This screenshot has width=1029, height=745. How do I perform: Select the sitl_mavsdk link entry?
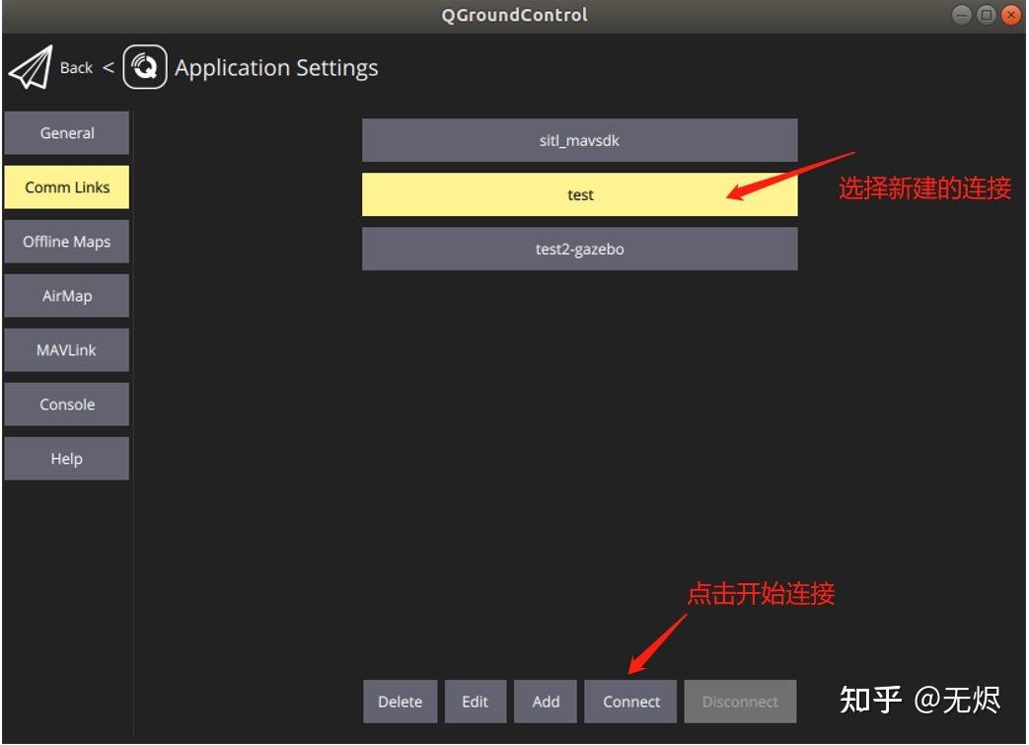coord(579,140)
